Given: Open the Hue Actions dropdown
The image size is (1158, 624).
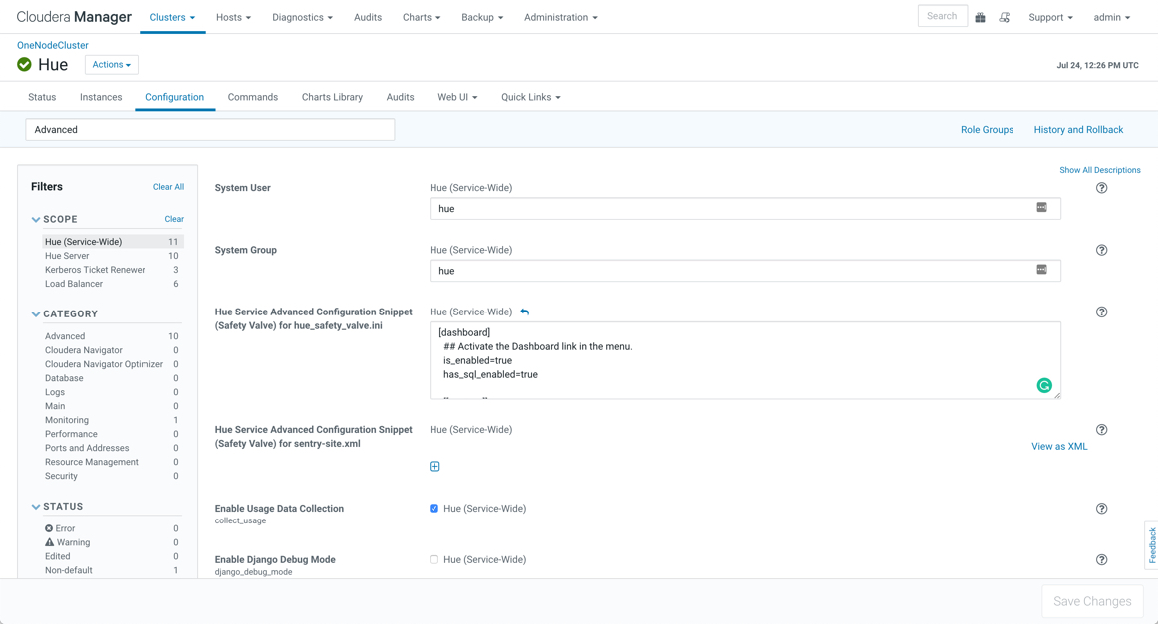Looking at the screenshot, I should 112,64.
